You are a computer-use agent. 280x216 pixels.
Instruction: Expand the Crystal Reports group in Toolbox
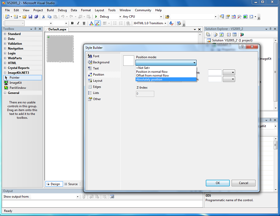click(x=5, y=68)
